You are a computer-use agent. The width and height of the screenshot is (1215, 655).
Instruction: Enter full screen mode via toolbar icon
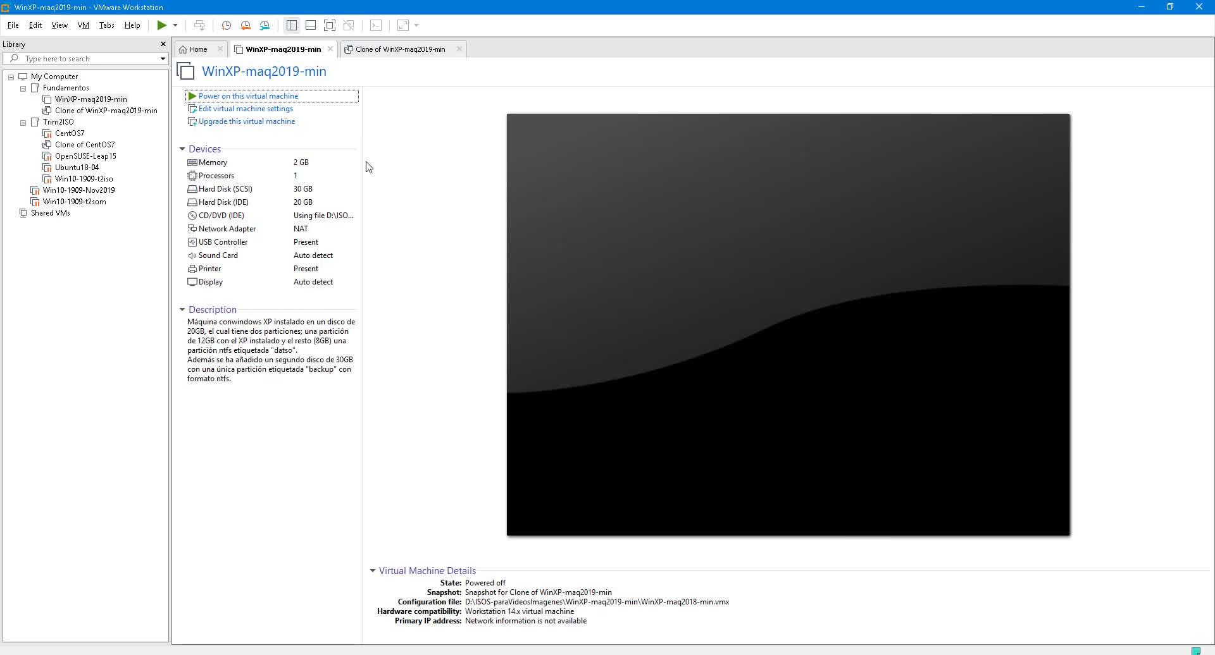pos(330,25)
